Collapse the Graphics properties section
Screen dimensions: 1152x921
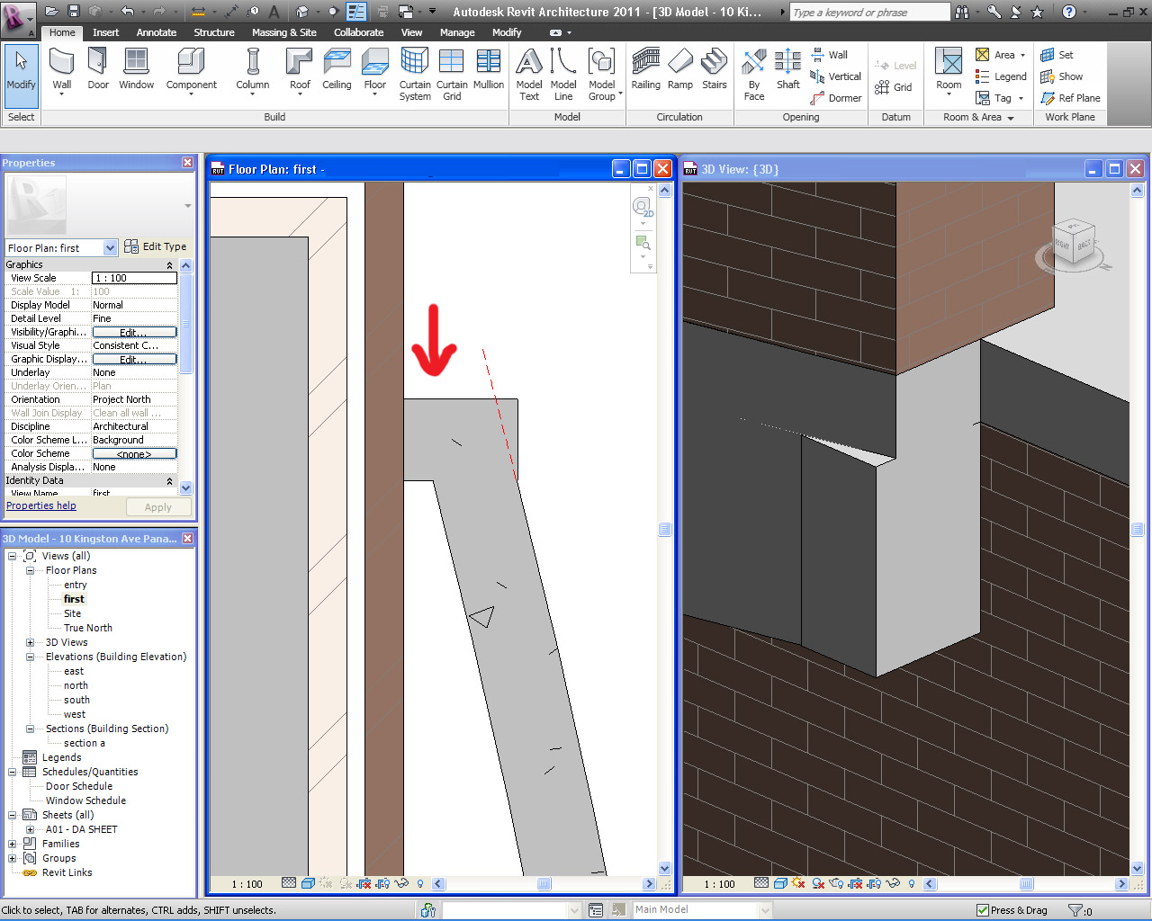(x=169, y=265)
